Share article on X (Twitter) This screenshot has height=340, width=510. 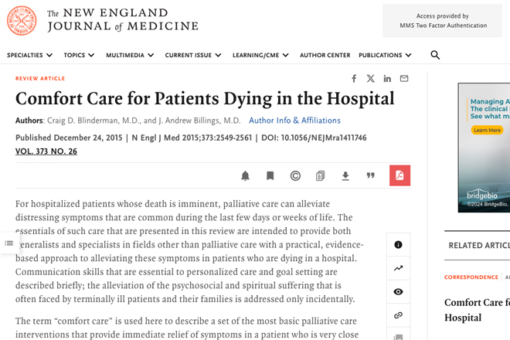point(371,79)
